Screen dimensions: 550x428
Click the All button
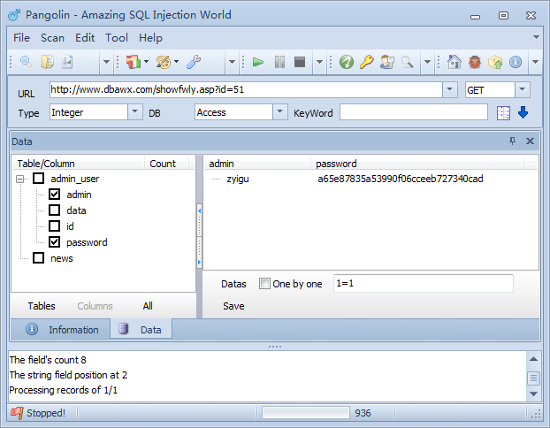(148, 306)
